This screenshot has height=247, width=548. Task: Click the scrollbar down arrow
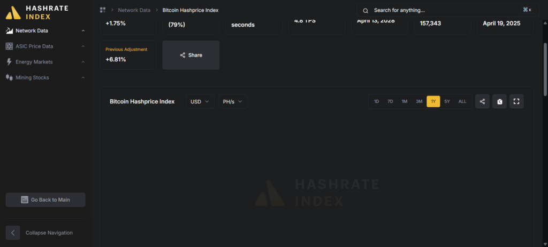545,244
